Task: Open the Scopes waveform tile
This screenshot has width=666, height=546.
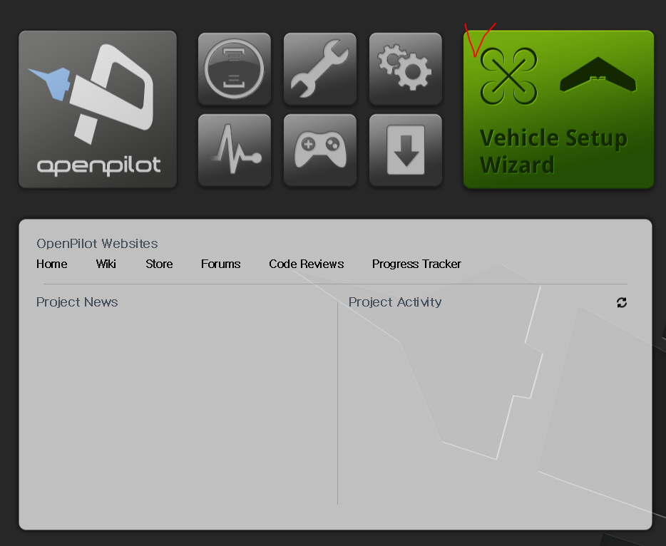Action: click(x=235, y=150)
